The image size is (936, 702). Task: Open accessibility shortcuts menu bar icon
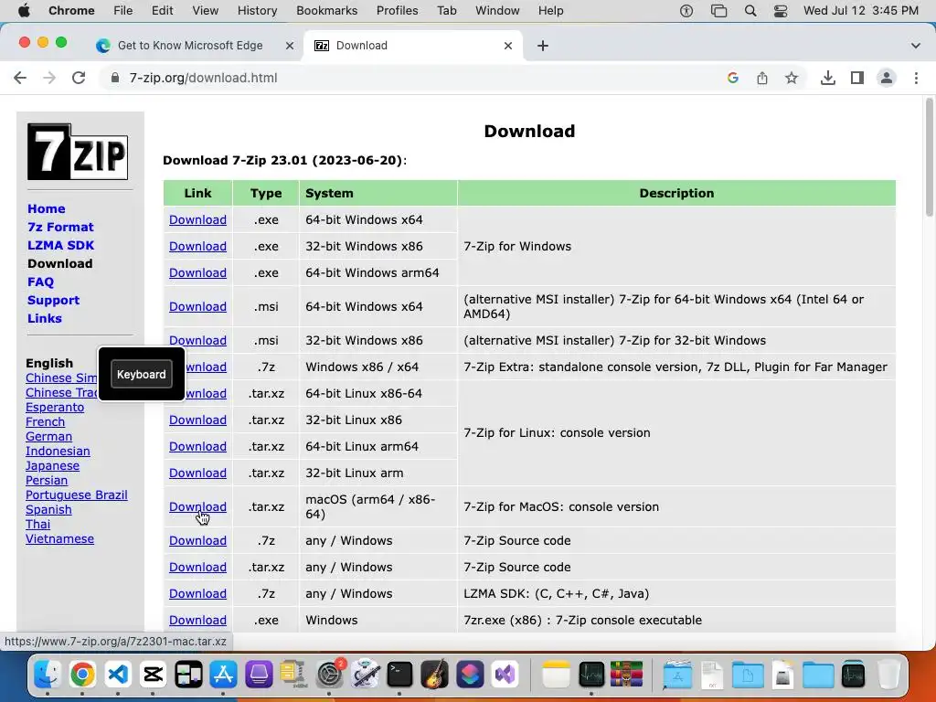(x=686, y=11)
